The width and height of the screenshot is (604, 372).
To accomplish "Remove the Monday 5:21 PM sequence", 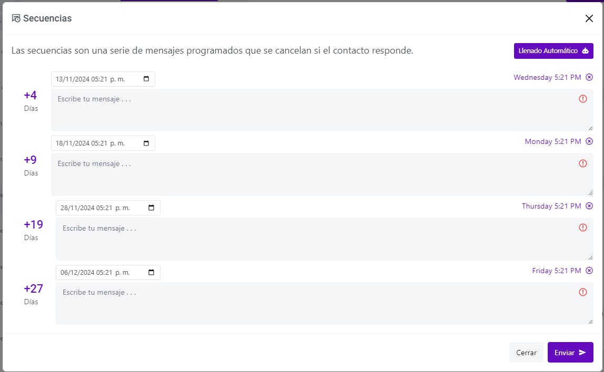I will (x=589, y=141).
